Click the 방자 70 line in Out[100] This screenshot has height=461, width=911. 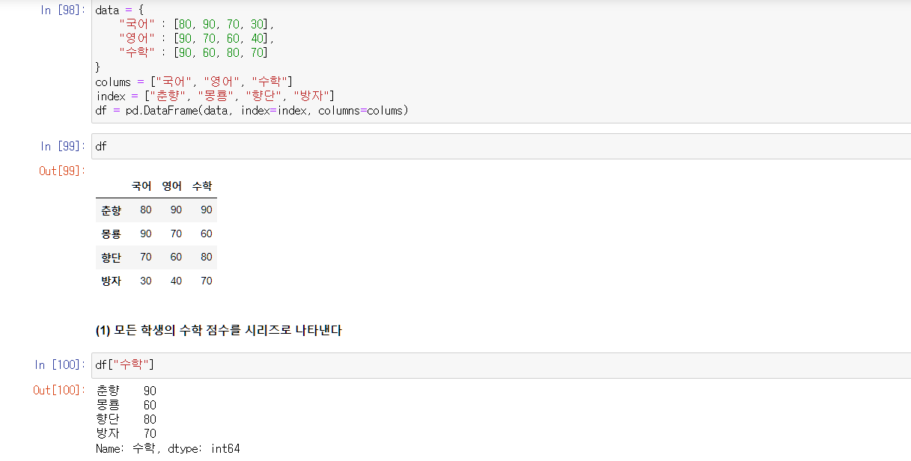pyautogui.click(x=126, y=433)
